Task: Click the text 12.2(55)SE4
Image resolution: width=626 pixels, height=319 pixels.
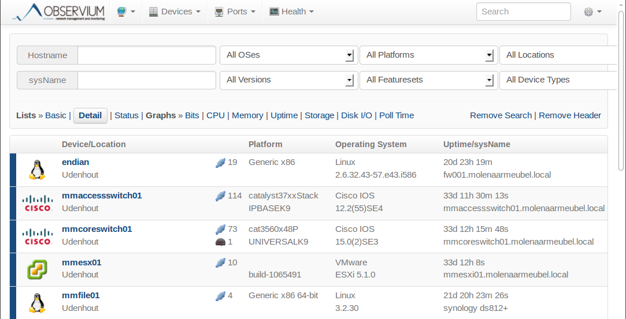Action: click(359, 208)
